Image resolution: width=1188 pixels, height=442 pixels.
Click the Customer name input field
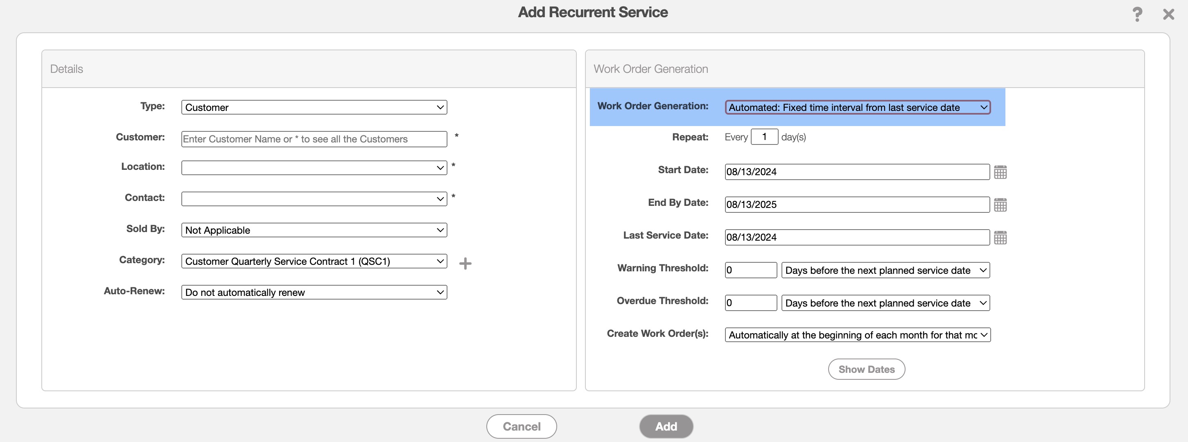pyautogui.click(x=314, y=139)
